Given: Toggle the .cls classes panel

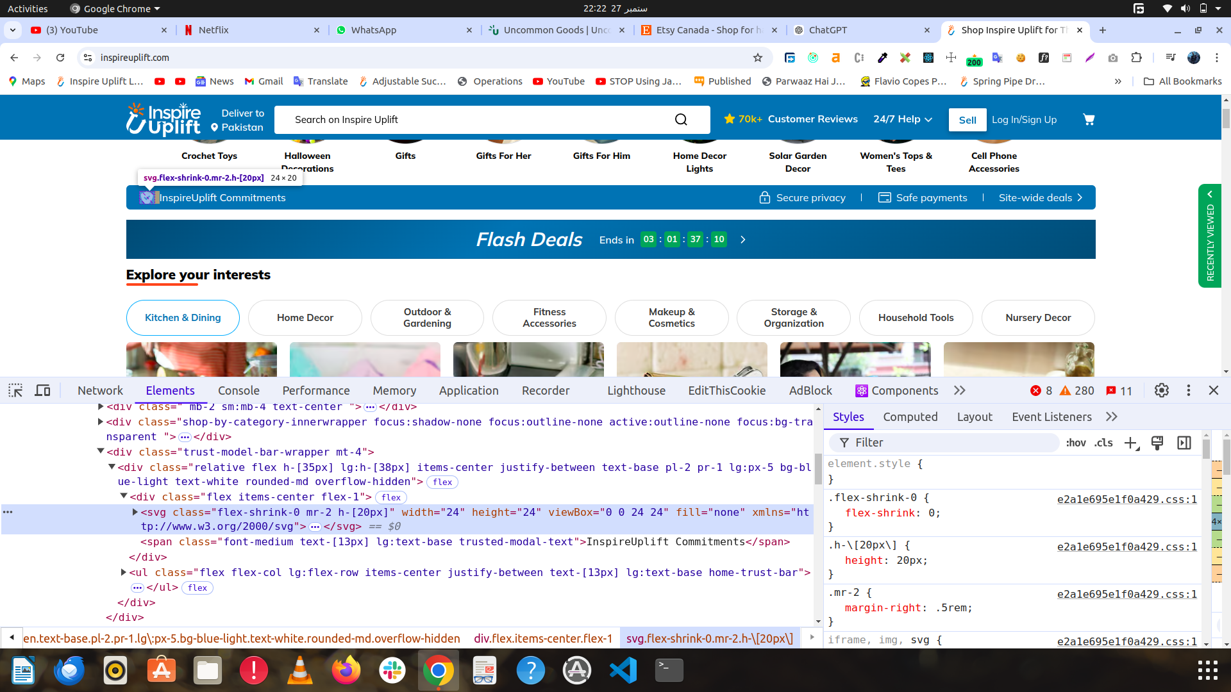Looking at the screenshot, I should coord(1103,443).
